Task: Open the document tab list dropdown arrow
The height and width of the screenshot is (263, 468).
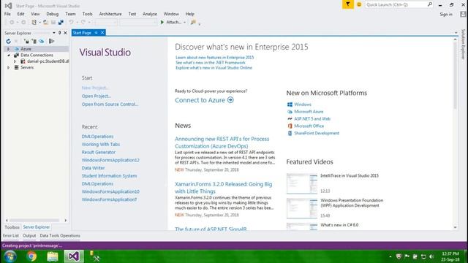Action: pyautogui.click(x=456, y=33)
